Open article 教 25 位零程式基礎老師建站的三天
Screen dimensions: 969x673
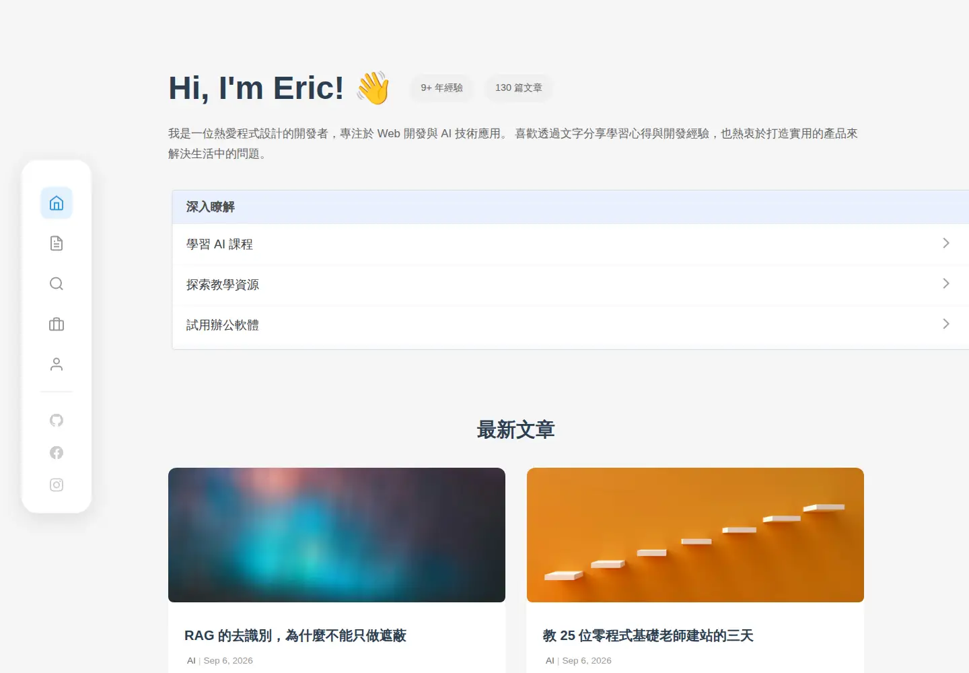point(648,635)
